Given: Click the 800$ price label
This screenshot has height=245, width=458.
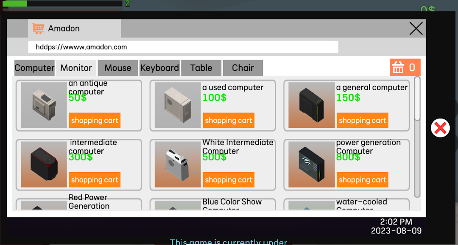Looking at the screenshot, I should click(x=349, y=157).
